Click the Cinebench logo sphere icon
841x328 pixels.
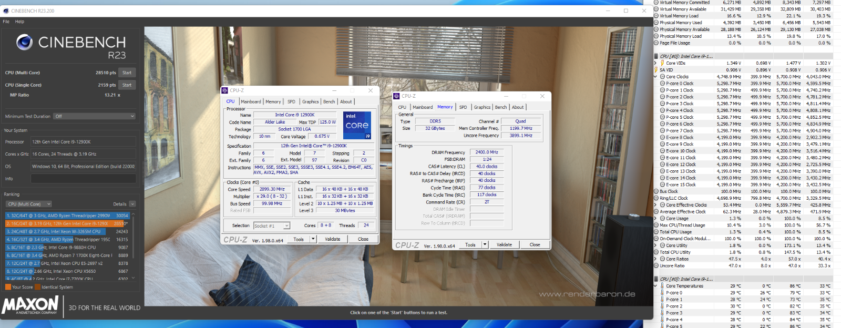(24, 42)
